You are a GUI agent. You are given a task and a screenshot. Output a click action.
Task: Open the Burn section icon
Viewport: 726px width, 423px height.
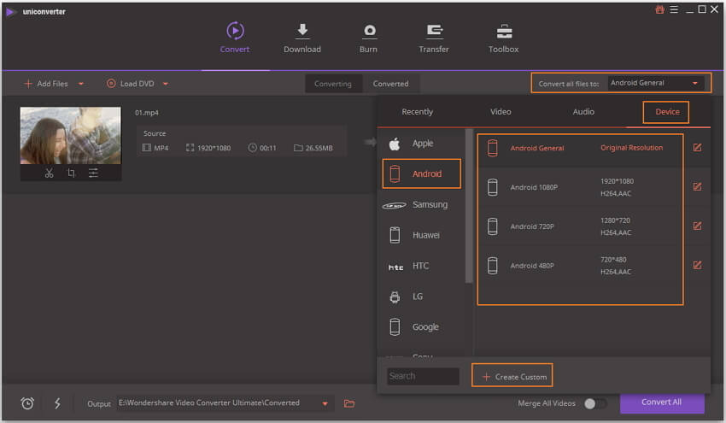(x=369, y=31)
